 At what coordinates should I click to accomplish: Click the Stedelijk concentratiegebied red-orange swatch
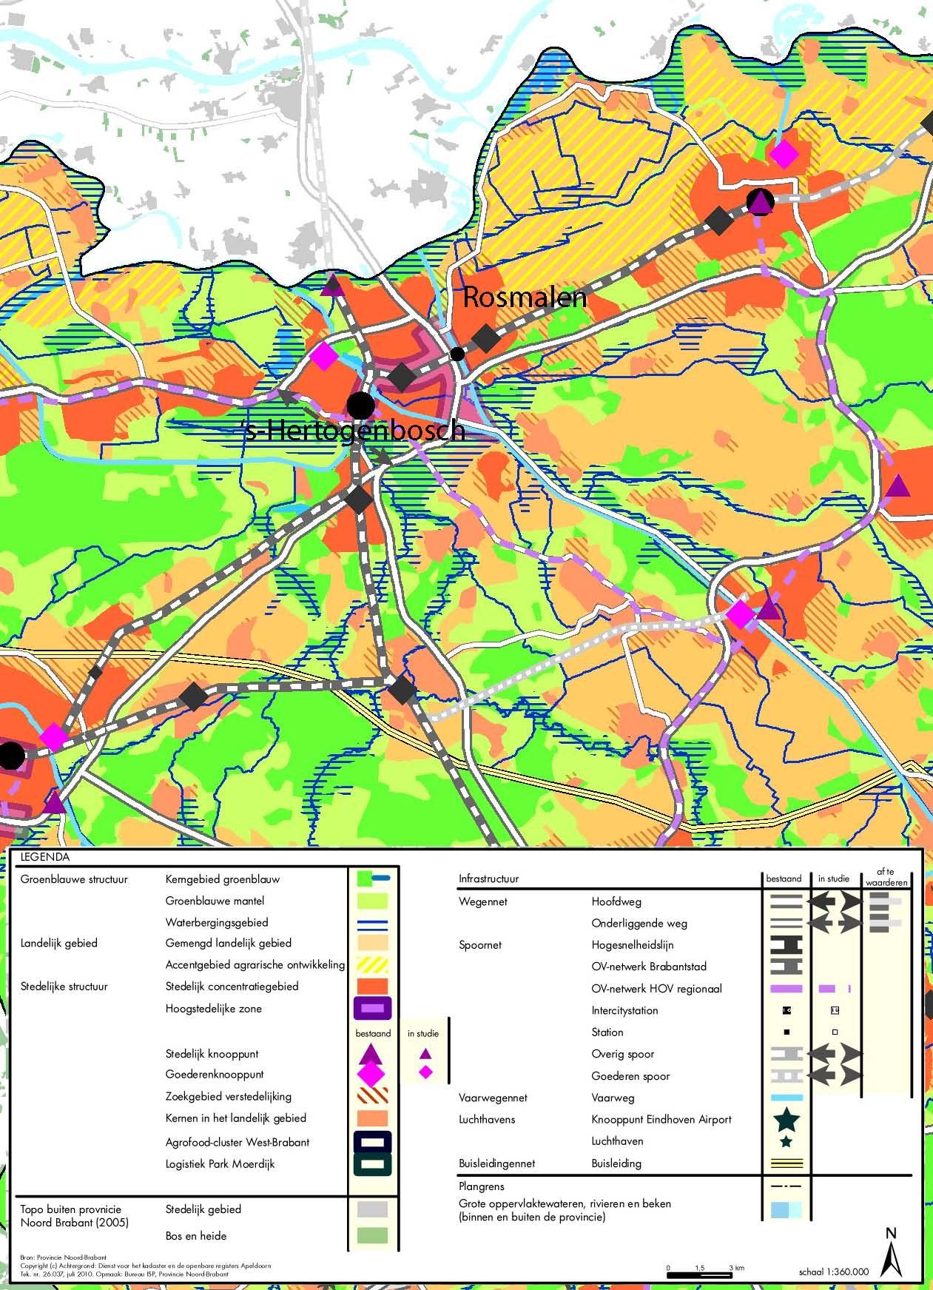click(373, 986)
